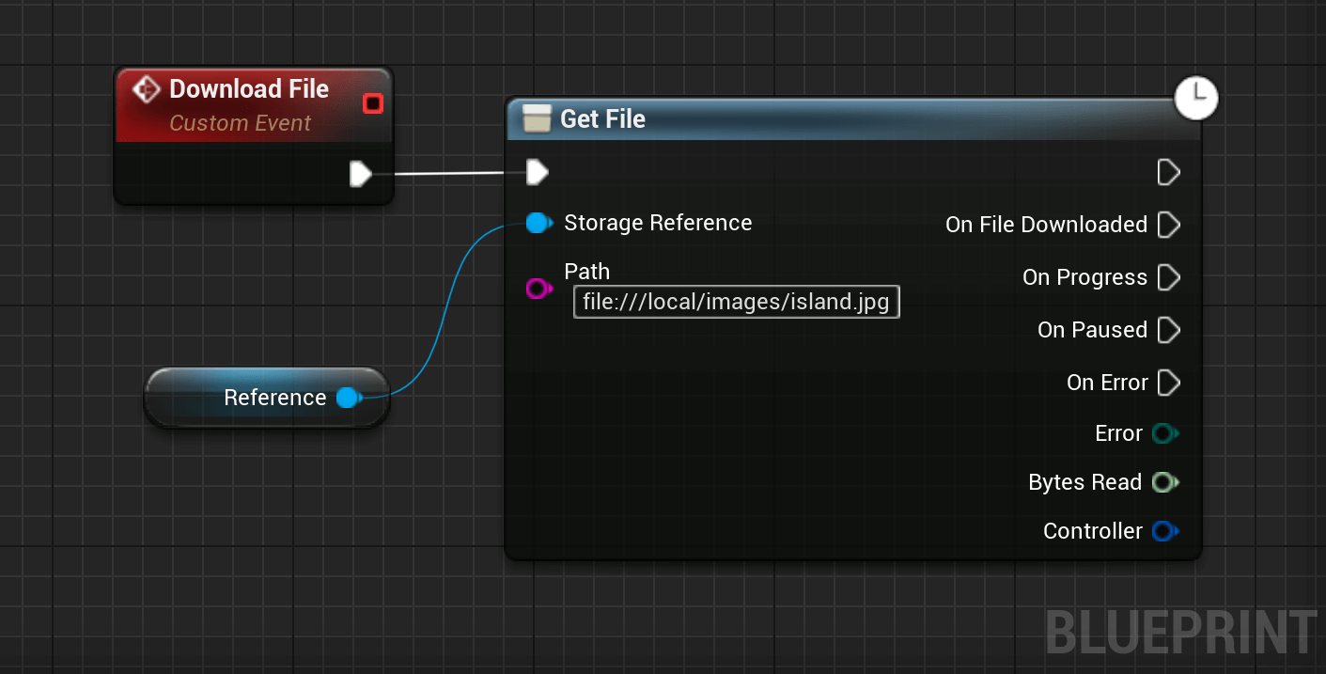The height and width of the screenshot is (674, 1326).
Task: Click the Get File node function icon
Action: (537, 119)
